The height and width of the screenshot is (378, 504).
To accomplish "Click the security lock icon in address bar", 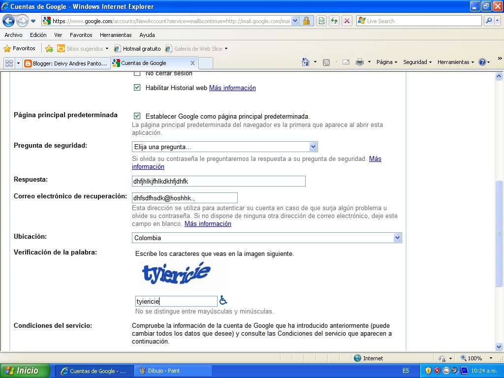I will tap(306, 21).
